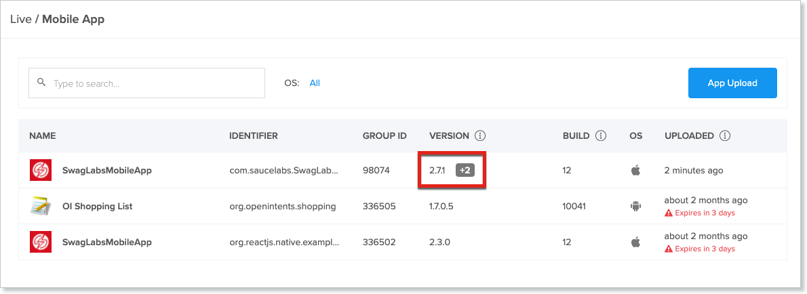Click Expires in 3 days for OI Shopping List
Viewport: 807px width, 294px height.
[705, 213]
